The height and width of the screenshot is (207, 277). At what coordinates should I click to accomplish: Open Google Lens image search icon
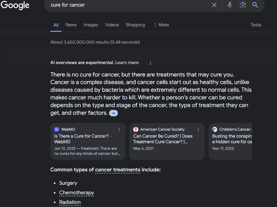[242, 5]
